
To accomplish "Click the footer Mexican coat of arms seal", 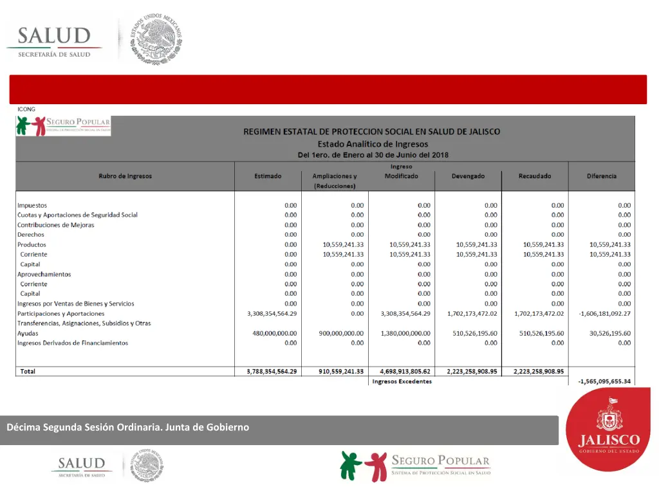I will pyautogui.click(x=147, y=465).
